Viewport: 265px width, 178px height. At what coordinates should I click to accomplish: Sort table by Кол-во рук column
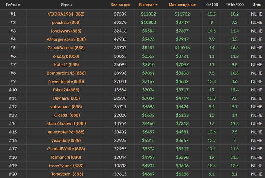coord(120,5)
